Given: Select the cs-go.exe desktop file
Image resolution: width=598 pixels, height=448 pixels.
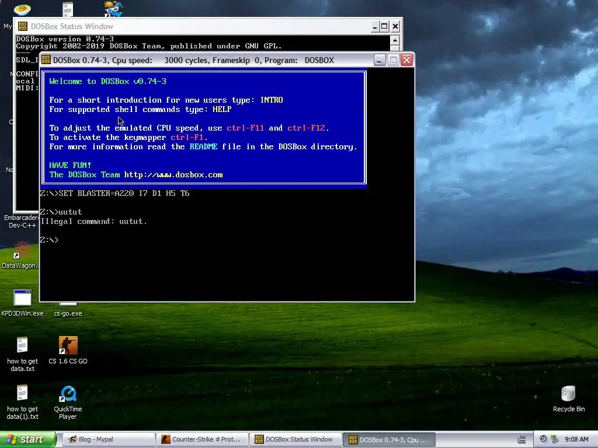Looking at the screenshot, I should [x=68, y=313].
